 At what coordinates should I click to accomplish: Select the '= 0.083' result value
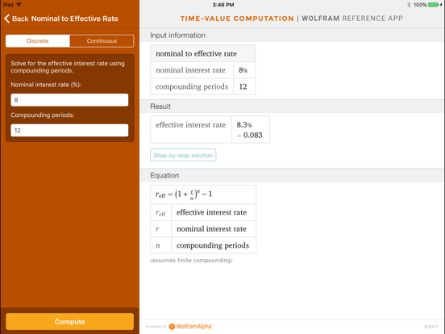[249, 136]
